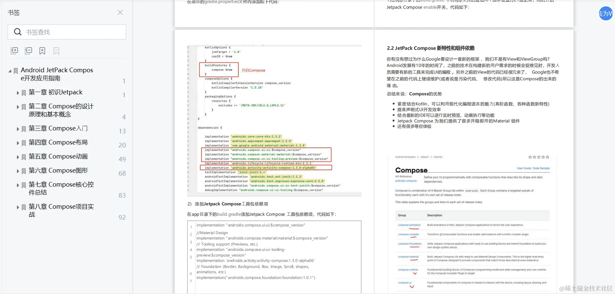The height and width of the screenshot is (294, 615).
Task: Click the Android Developers breadcrumb link
Action: [x=405, y=157]
